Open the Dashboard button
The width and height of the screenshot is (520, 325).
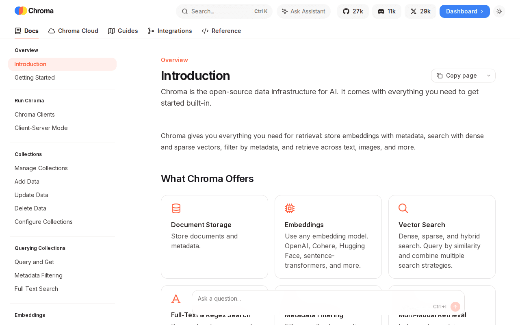(465, 11)
